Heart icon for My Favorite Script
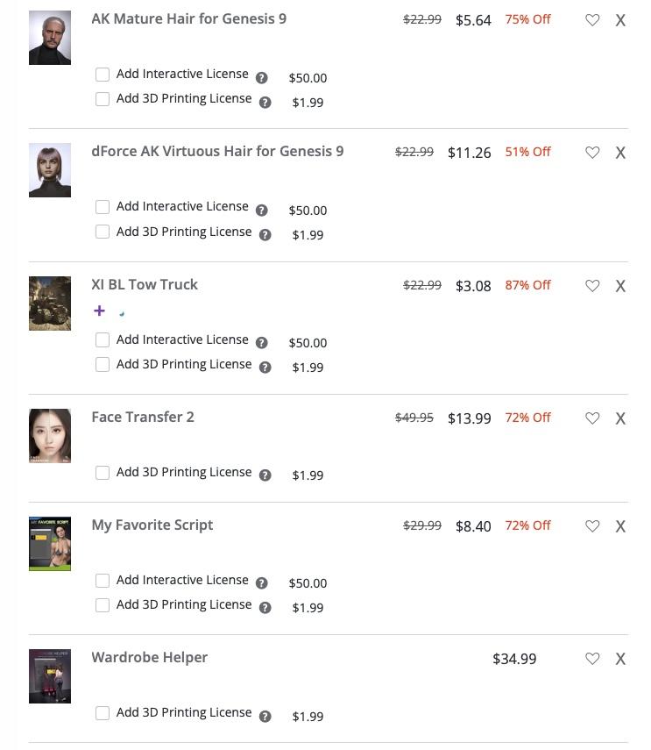The width and height of the screenshot is (651, 750). (x=592, y=526)
